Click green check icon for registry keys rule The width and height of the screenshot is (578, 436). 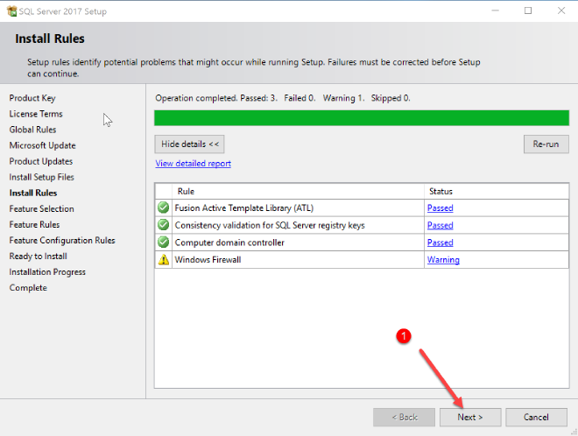[x=163, y=225]
